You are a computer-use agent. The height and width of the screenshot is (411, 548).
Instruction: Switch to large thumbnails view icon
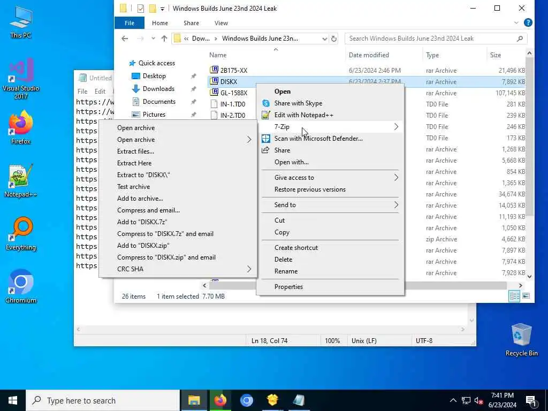pos(526,296)
